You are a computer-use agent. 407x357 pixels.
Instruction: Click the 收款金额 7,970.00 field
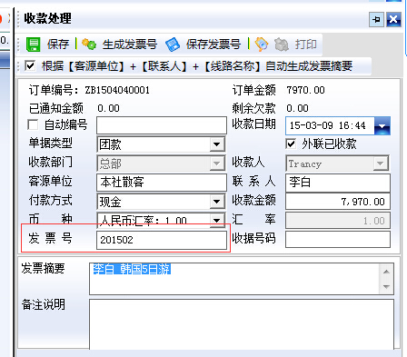click(x=338, y=202)
